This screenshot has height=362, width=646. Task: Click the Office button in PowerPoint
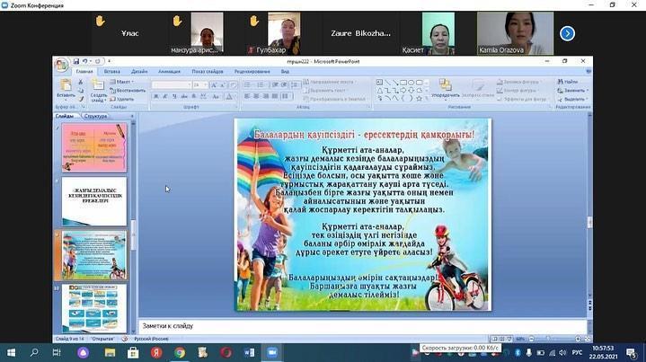61,65
